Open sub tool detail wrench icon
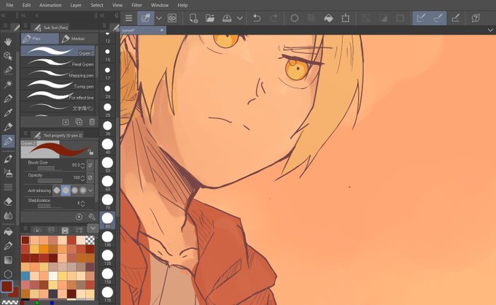 click(x=92, y=217)
